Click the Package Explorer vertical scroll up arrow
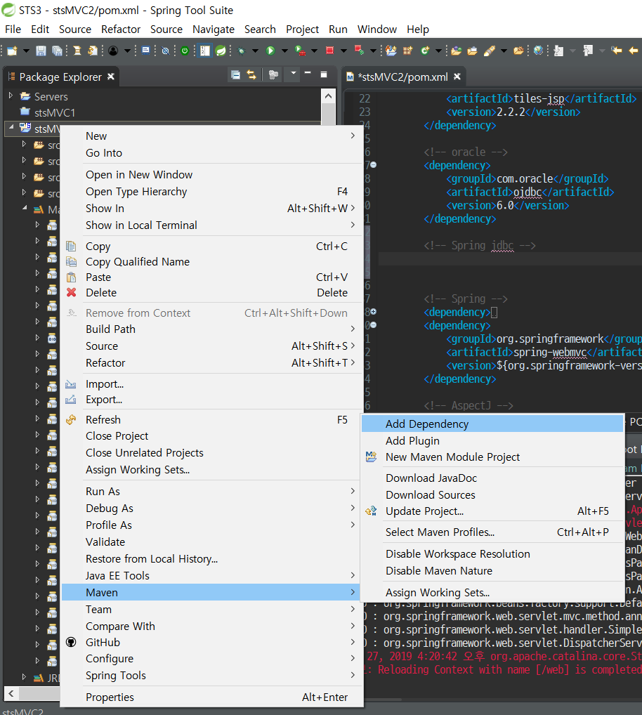This screenshot has height=715, width=642. point(328,96)
